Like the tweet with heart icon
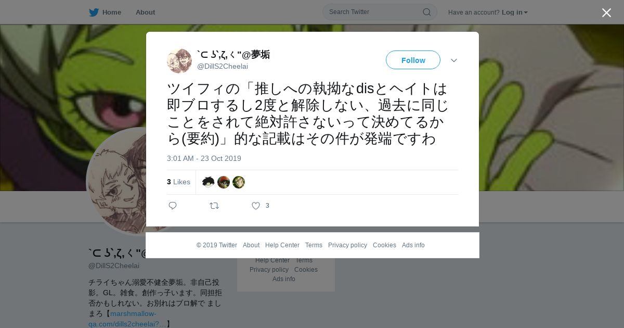This screenshot has height=328, width=624. (x=256, y=206)
